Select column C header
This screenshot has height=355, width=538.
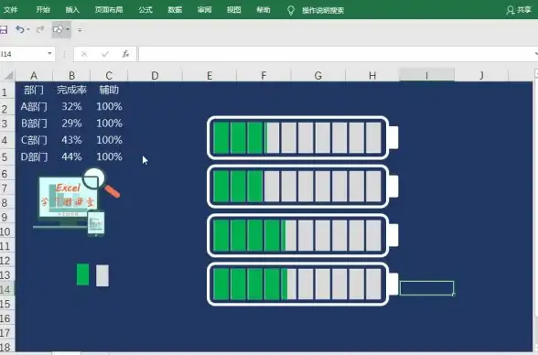coord(109,75)
